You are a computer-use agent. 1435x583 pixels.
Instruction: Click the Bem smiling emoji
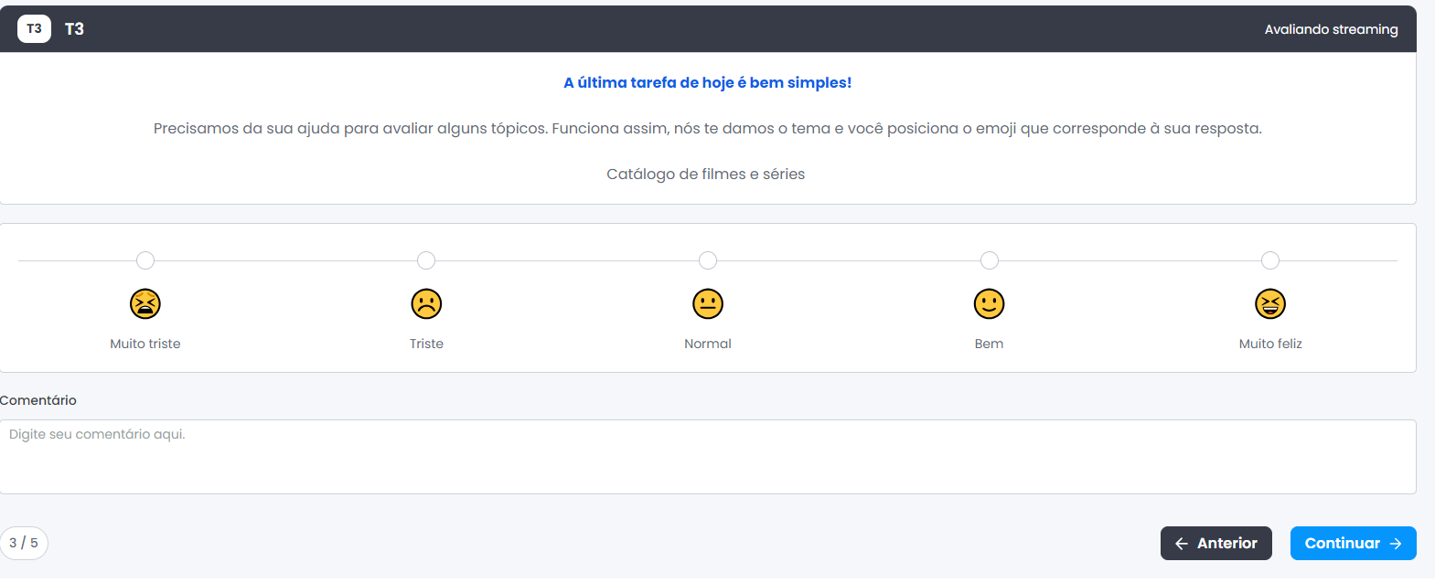[989, 303]
